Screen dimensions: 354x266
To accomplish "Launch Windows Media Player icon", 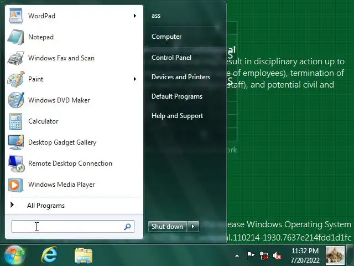I will (x=15, y=185).
